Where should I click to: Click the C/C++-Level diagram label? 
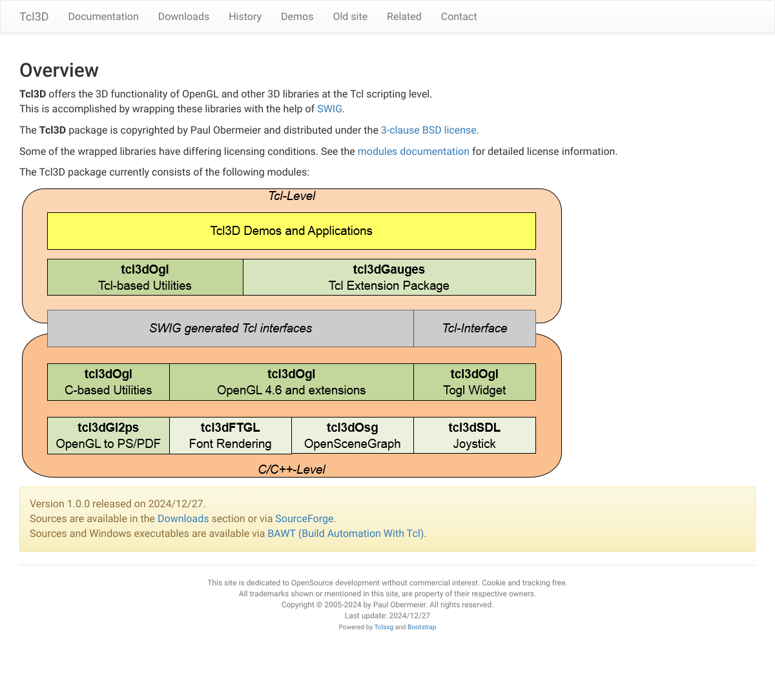(292, 470)
